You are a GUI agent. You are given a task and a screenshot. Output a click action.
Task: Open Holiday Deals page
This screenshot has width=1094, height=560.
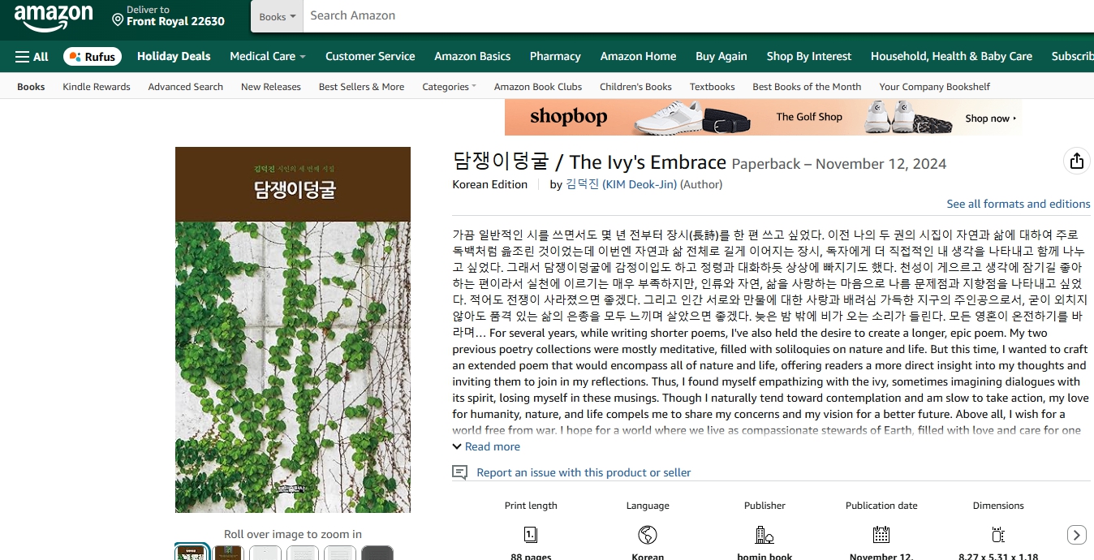tap(174, 56)
